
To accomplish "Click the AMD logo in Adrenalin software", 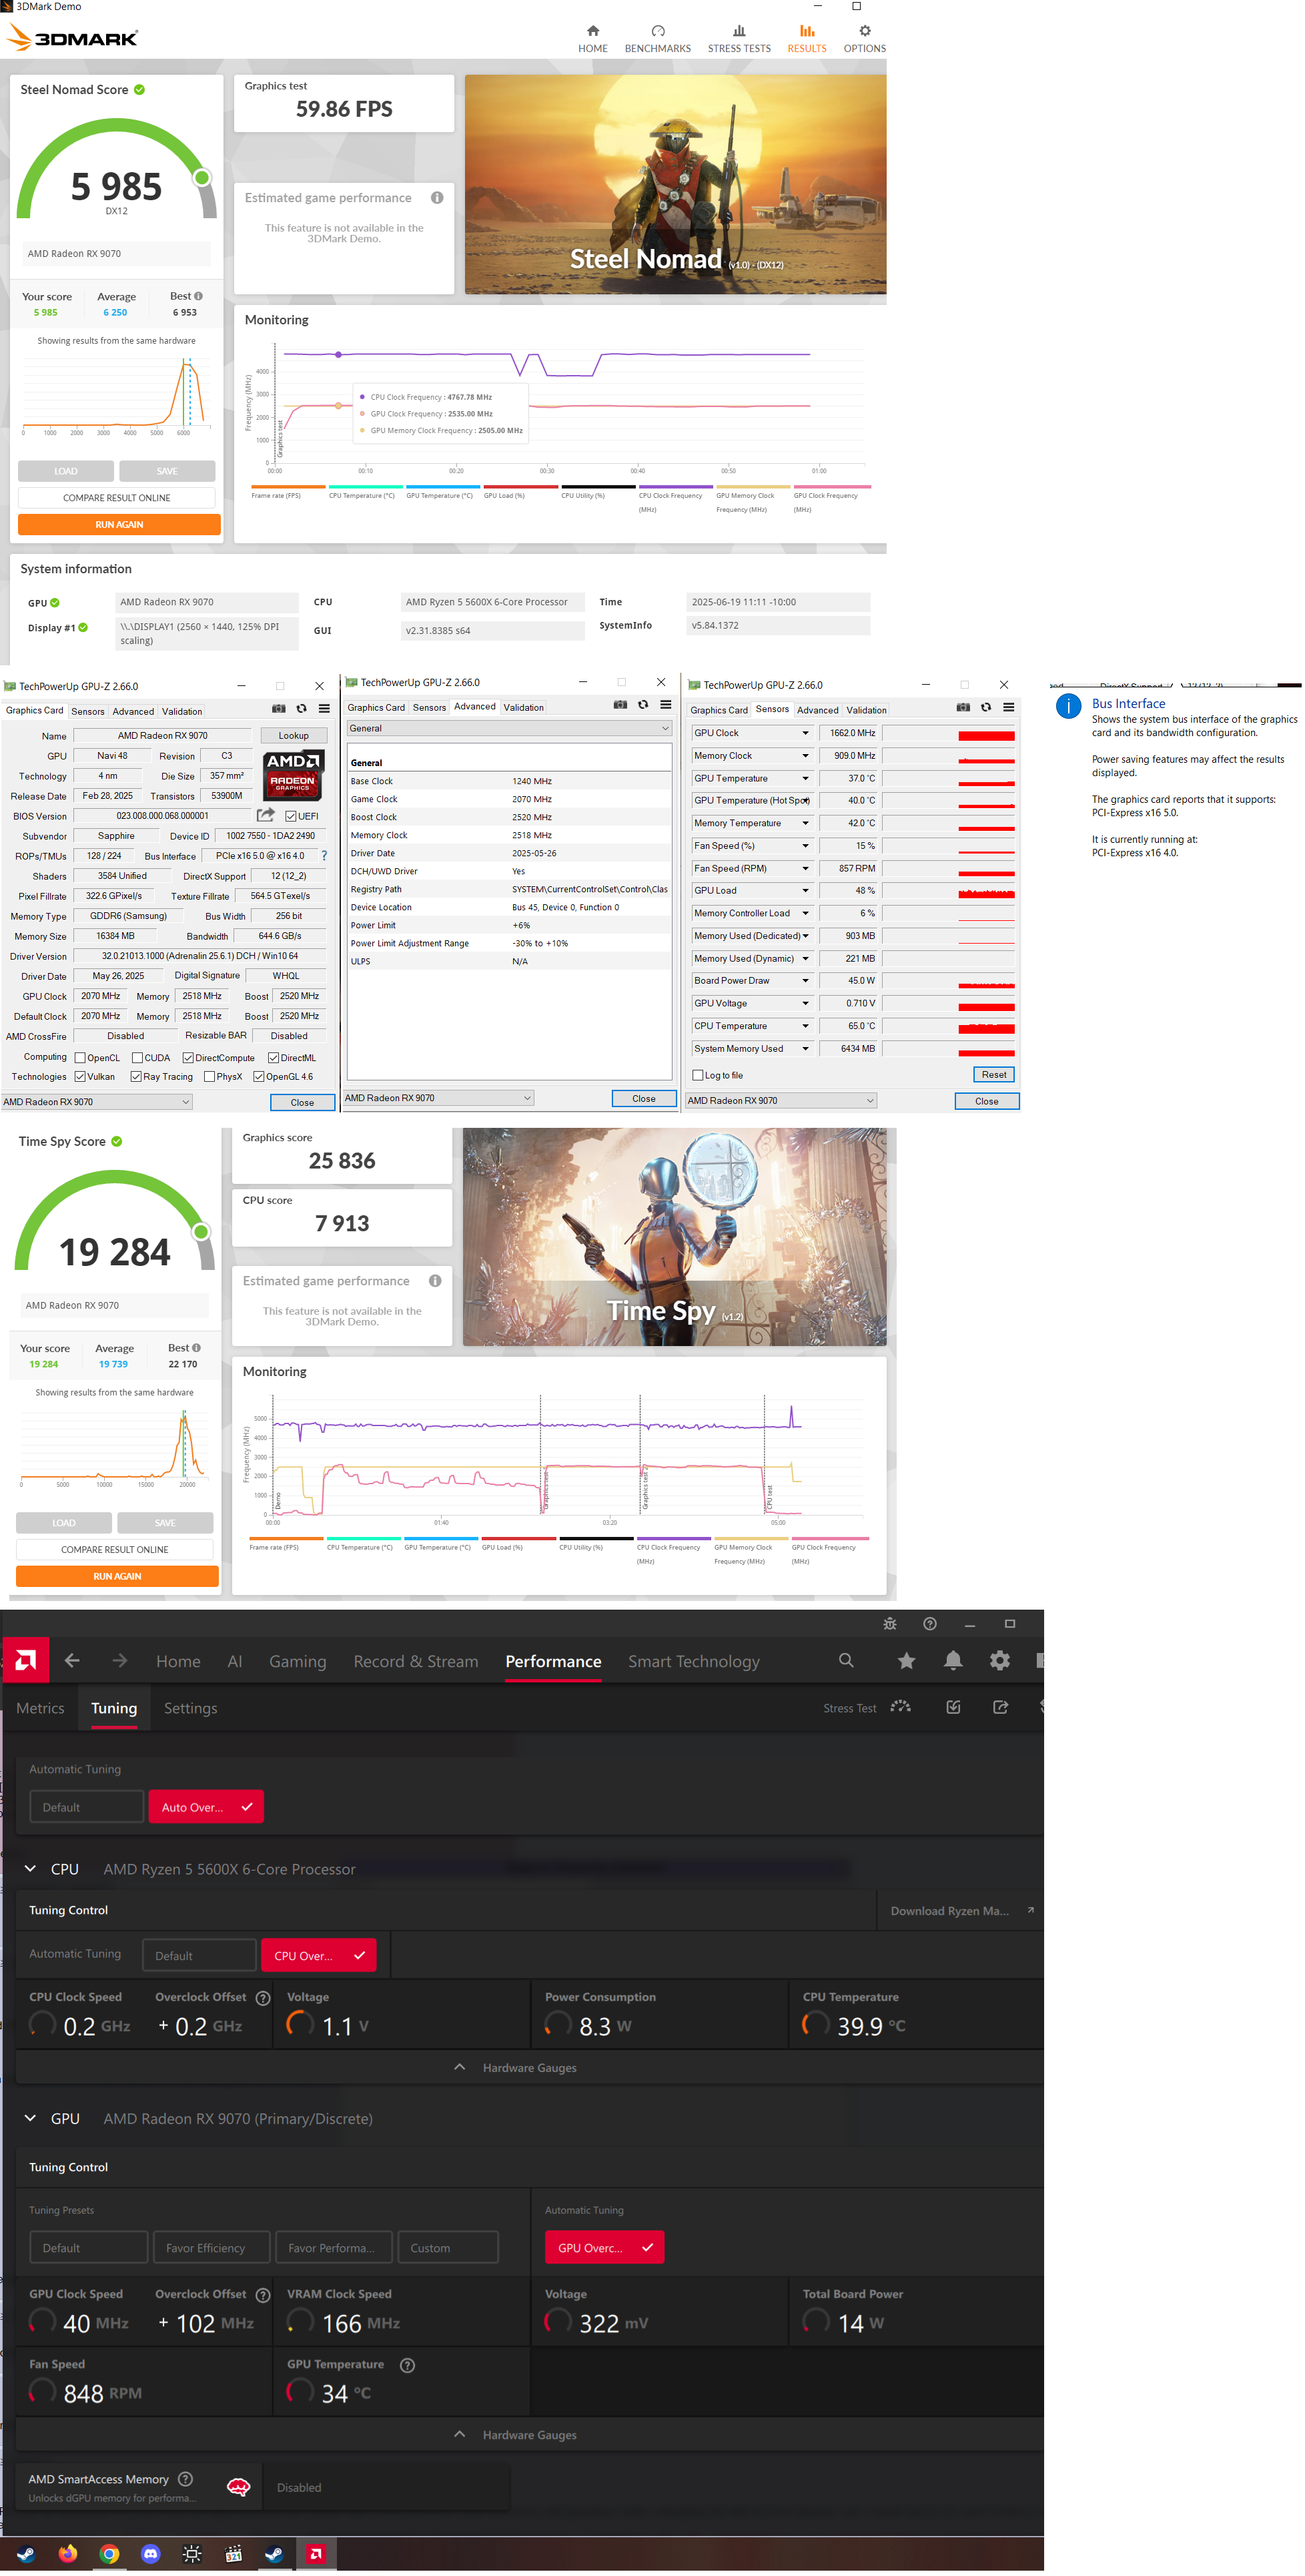I will coord(26,1661).
